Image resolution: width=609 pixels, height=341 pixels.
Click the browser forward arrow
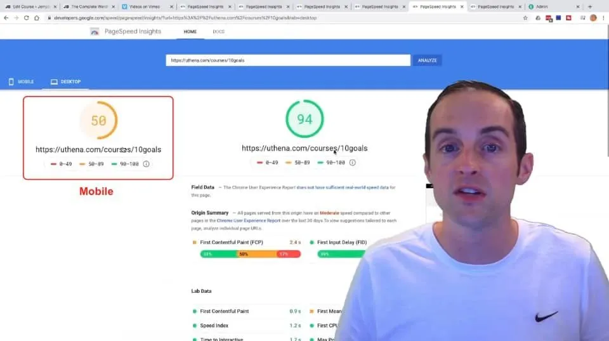(x=16, y=18)
